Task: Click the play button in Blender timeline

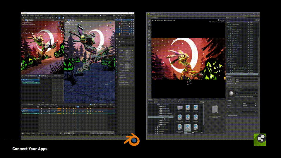Action: (70, 133)
